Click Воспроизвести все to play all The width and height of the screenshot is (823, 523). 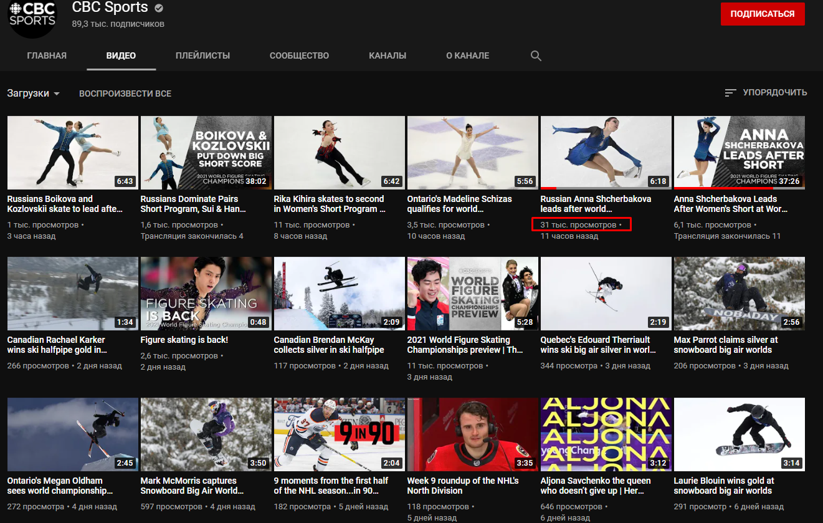tap(125, 94)
